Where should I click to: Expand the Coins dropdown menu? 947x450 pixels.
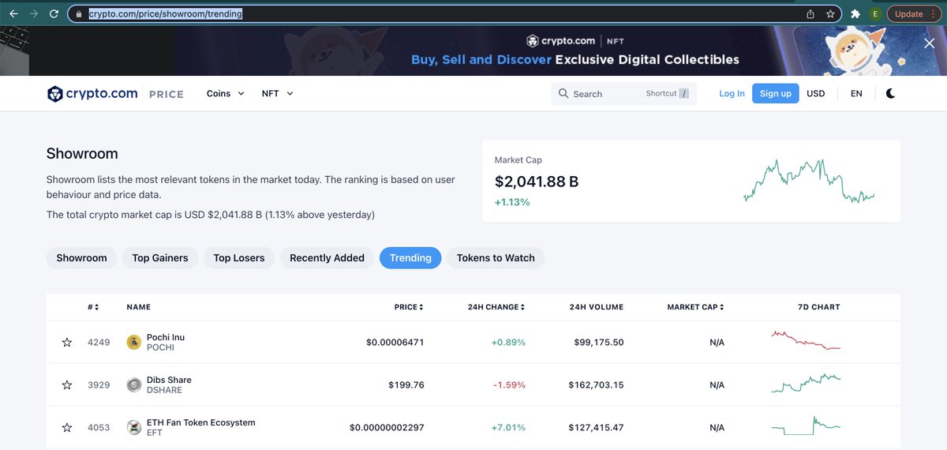point(225,93)
